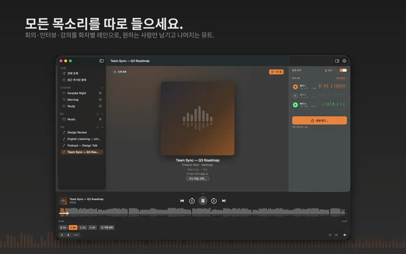This screenshot has width=406, height=254.
Task: Set loop point B
Action: (x=68, y=235)
